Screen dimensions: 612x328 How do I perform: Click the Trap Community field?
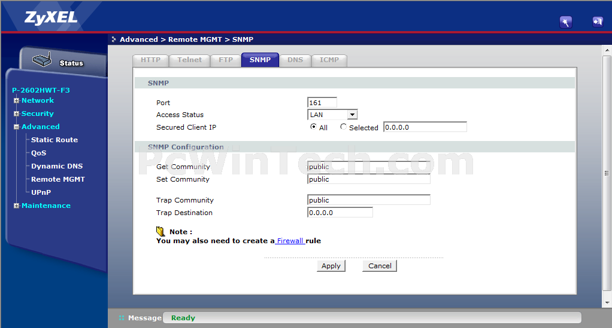coord(368,200)
